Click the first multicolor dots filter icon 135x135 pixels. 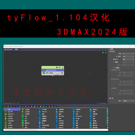[5, 106]
